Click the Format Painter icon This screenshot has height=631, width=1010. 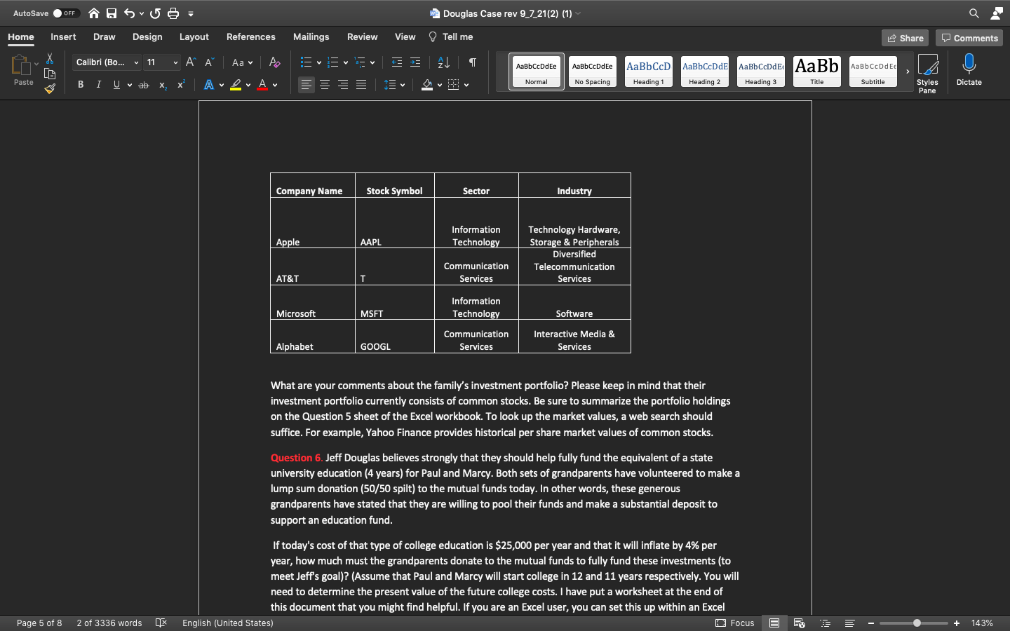click(50, 89)
